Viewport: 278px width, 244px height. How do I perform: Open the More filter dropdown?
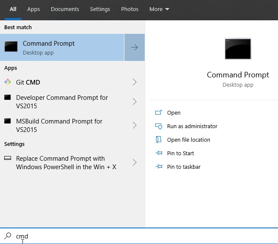(x=159, y=9)
